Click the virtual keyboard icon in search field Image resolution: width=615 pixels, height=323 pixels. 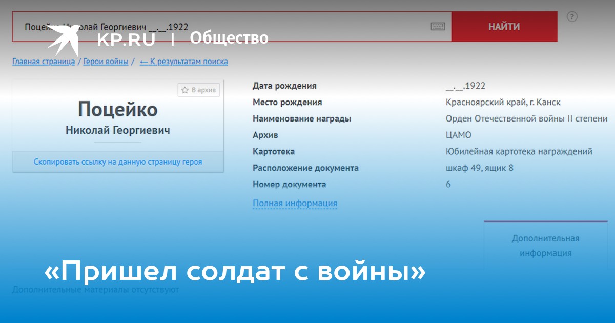[x=438, y=27]
